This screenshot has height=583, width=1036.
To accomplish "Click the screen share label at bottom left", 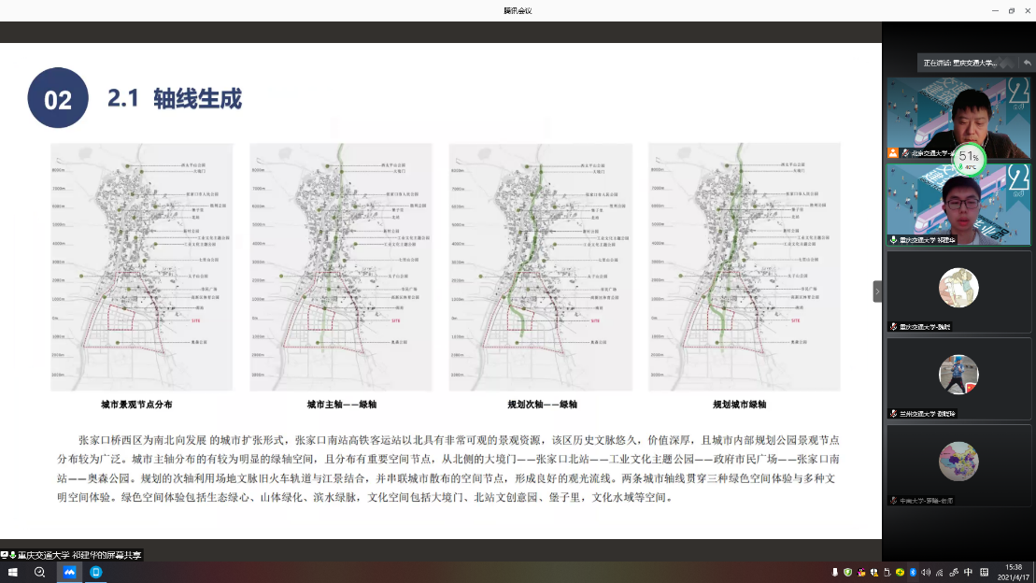I will click(73, 555).
